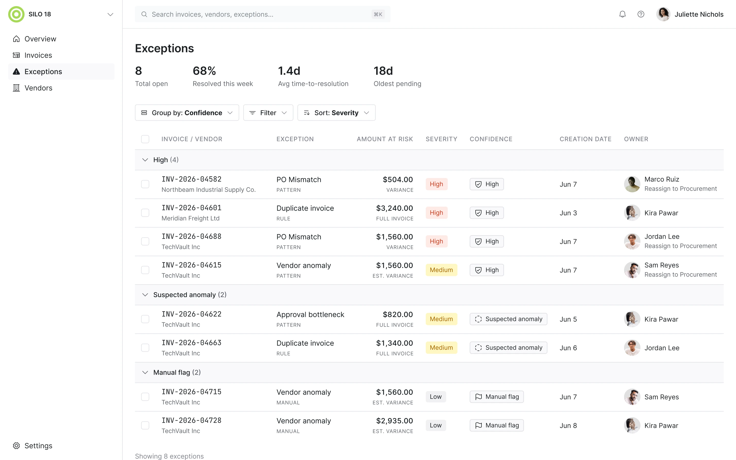Click the Vendors building icon
The height and width of the screenshot is (460, 736).
coord(16,88)
